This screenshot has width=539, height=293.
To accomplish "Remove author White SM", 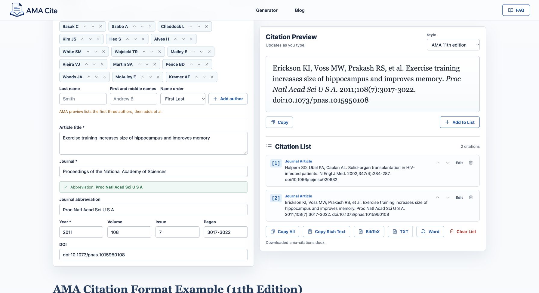I will [x=103, y=52].
